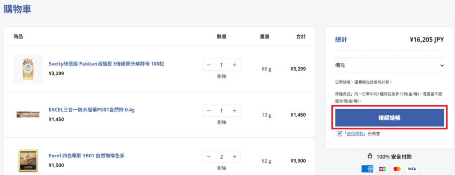Click the quantity field of Excel eyeshadow
Screen dimensions: 455x175
(222, 157)
